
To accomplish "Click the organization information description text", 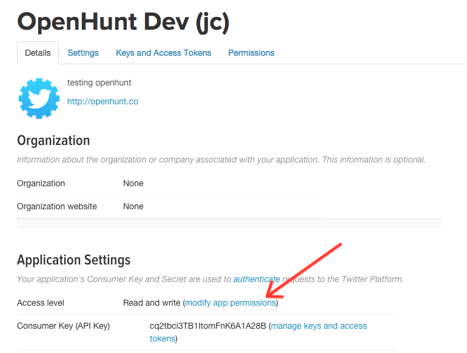I will pos(221,160).
